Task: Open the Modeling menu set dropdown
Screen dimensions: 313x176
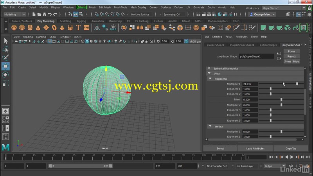Action: [15, 14]
